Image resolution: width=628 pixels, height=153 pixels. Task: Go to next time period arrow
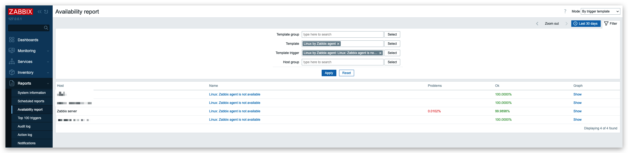click(566, 24)
